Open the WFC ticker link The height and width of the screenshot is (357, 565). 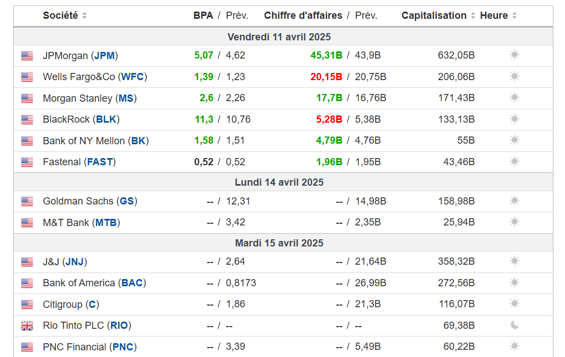(x=133, y=77)
